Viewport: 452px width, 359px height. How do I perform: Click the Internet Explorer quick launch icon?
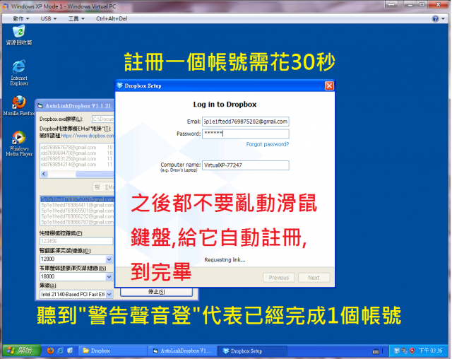click(x=60, y=351)
